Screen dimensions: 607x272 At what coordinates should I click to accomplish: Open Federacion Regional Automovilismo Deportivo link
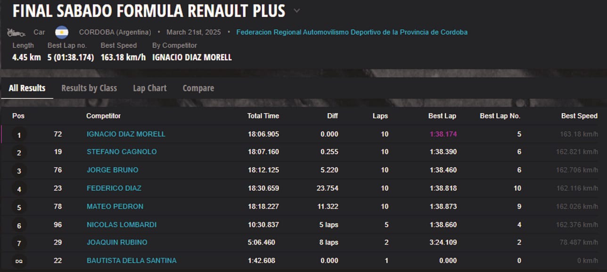tap(352, 33)
